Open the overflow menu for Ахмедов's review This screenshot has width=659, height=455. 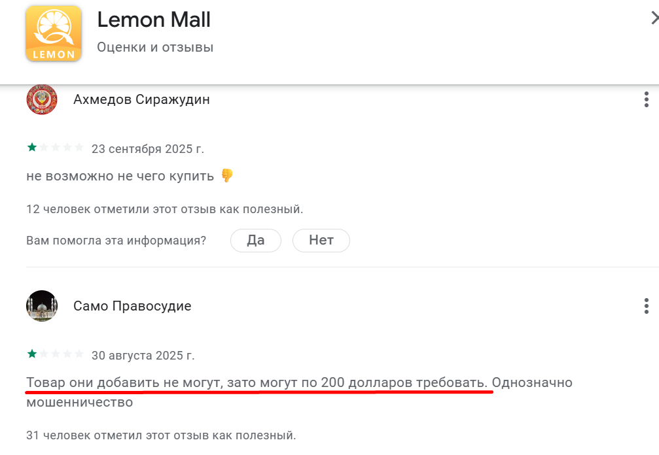coord(646,99)
